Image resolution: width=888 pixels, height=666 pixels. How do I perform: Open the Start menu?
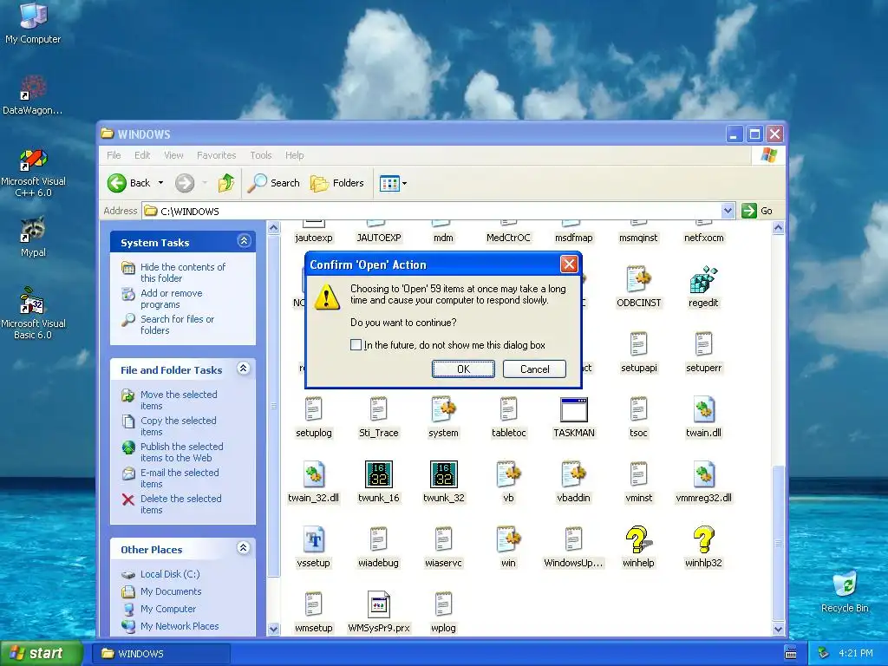tap(41, 653)
